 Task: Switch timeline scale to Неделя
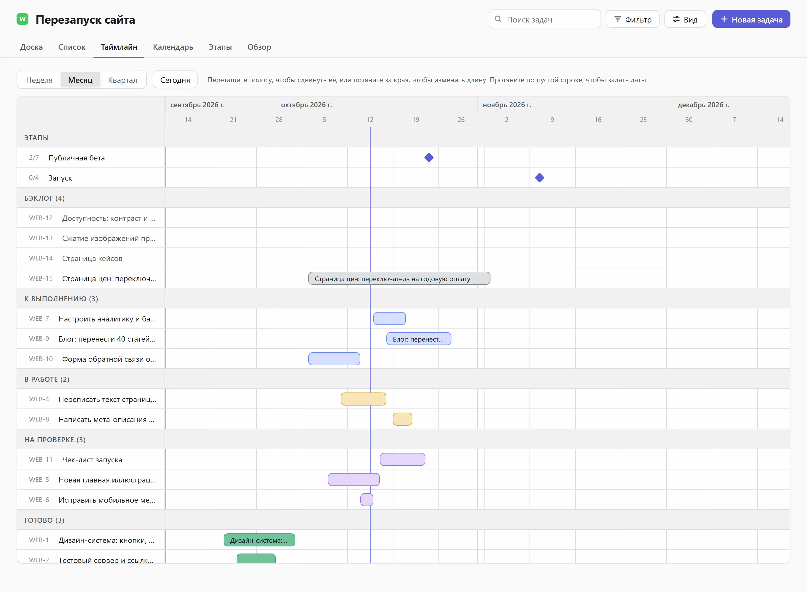click(39, 80)
